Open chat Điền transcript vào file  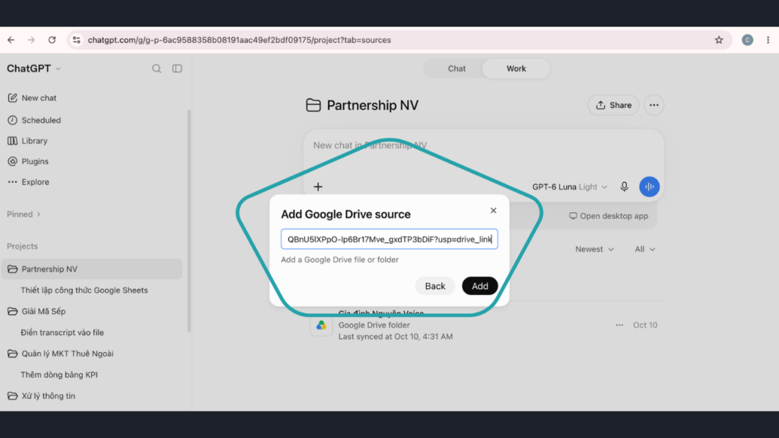(x=62, y=333)
